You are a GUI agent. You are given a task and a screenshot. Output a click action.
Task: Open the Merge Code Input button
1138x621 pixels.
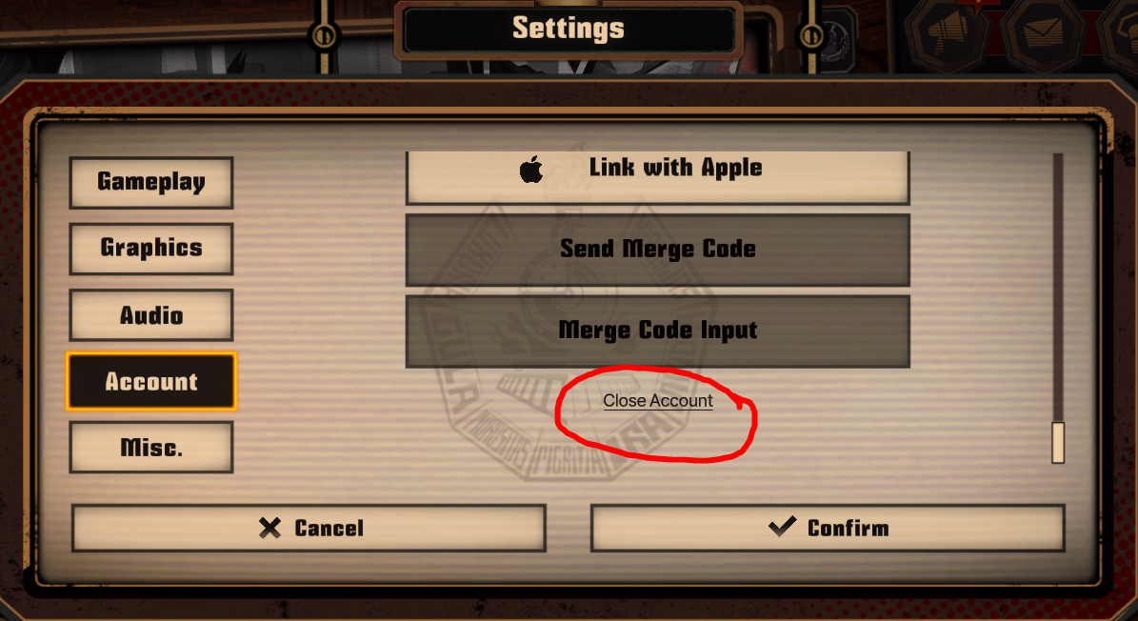tap(657, 331)
